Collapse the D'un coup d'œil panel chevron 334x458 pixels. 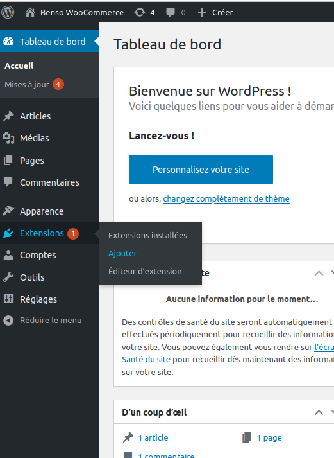(x=319, y=412)
